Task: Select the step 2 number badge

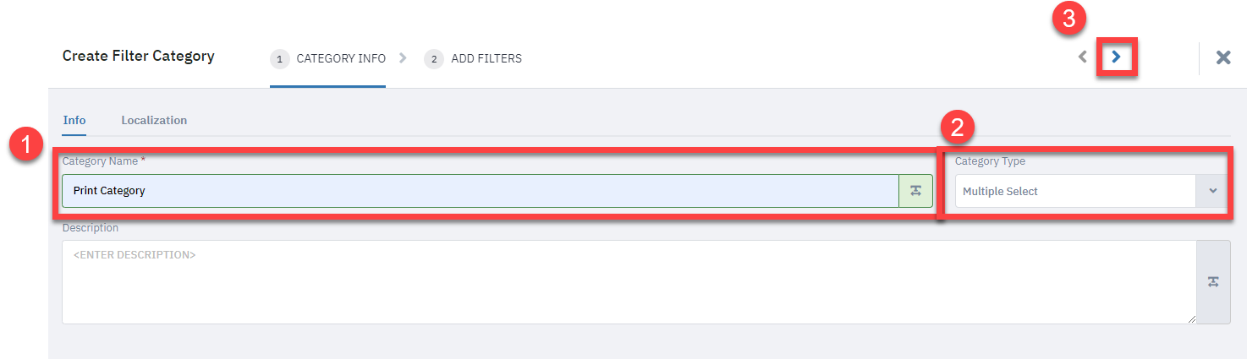Action: tap(434, 59)
